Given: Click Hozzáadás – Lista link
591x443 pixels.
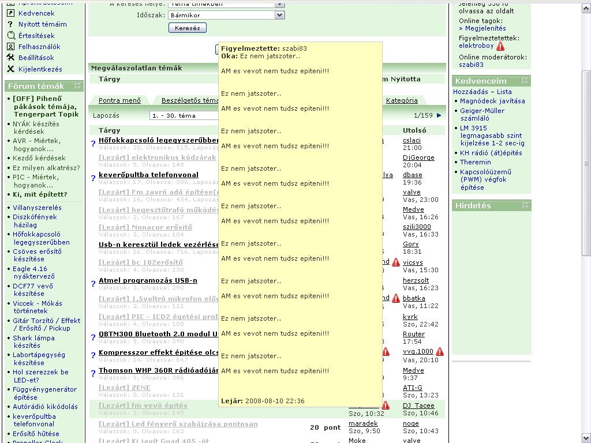Looking at the screenshot, I should pyautogui.click(x=482, y=92).
